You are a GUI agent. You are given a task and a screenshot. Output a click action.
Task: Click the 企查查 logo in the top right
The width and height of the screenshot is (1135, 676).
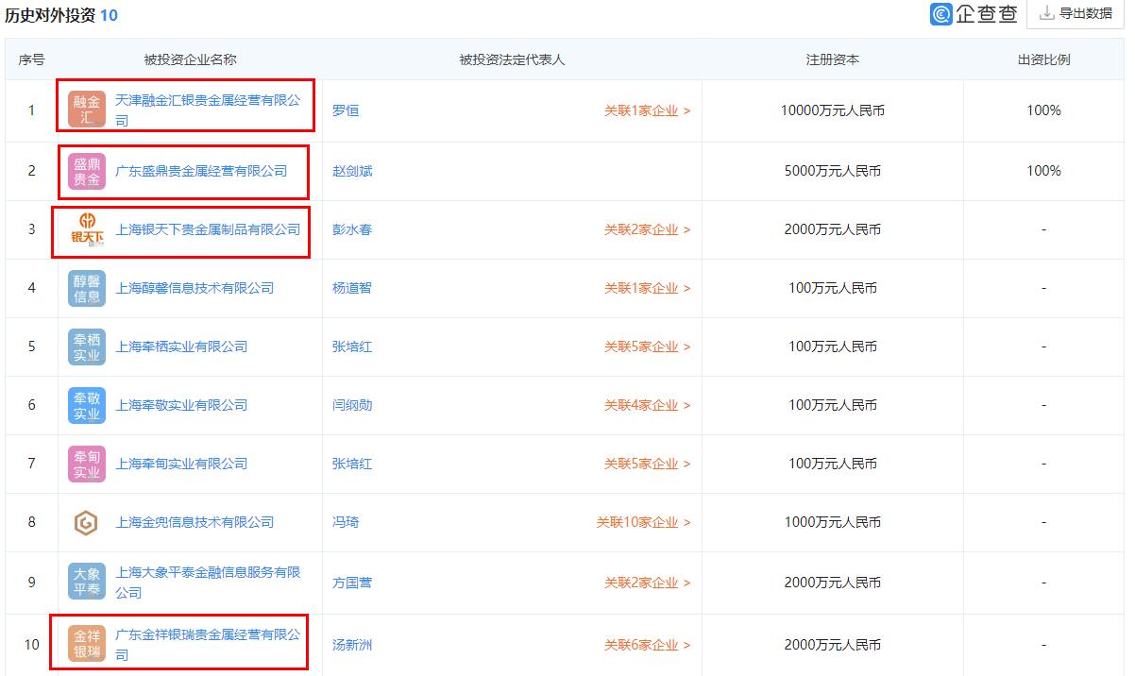point(973,16)
